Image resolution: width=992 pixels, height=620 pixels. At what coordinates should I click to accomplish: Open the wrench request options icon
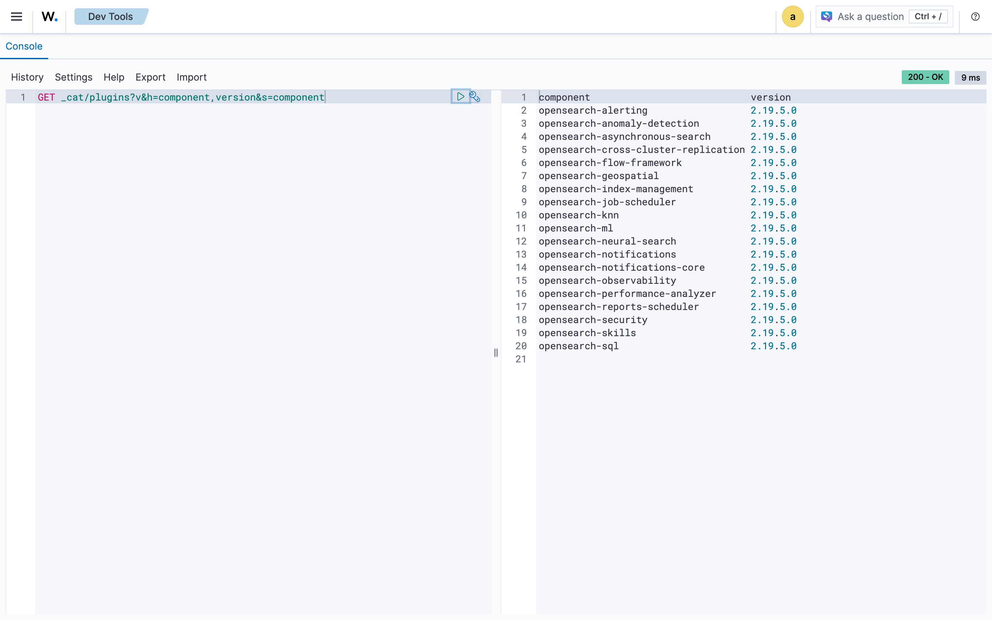[475, 97]
